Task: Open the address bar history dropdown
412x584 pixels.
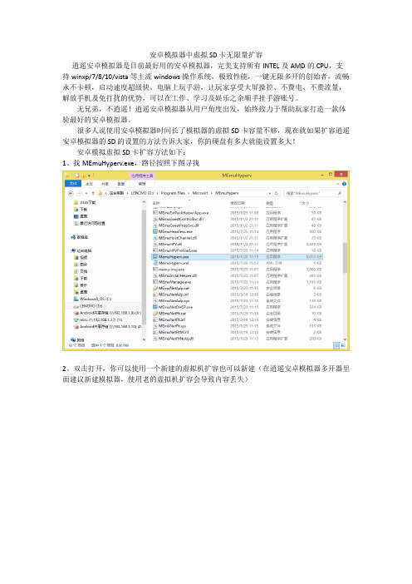Action: (270, 193)
